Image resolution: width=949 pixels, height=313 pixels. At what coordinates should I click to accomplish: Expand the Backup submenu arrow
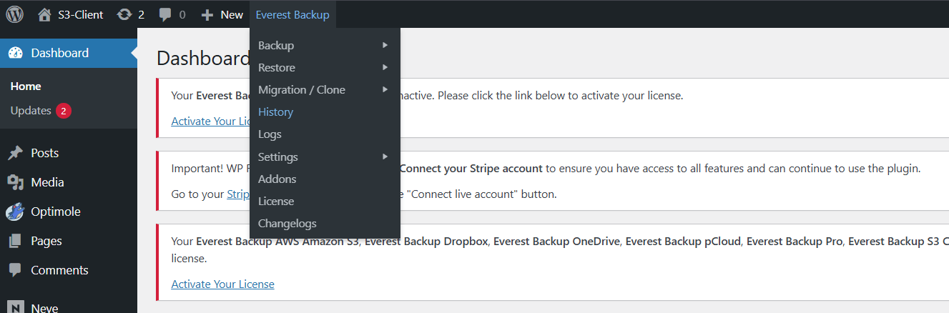pos(385,45)
